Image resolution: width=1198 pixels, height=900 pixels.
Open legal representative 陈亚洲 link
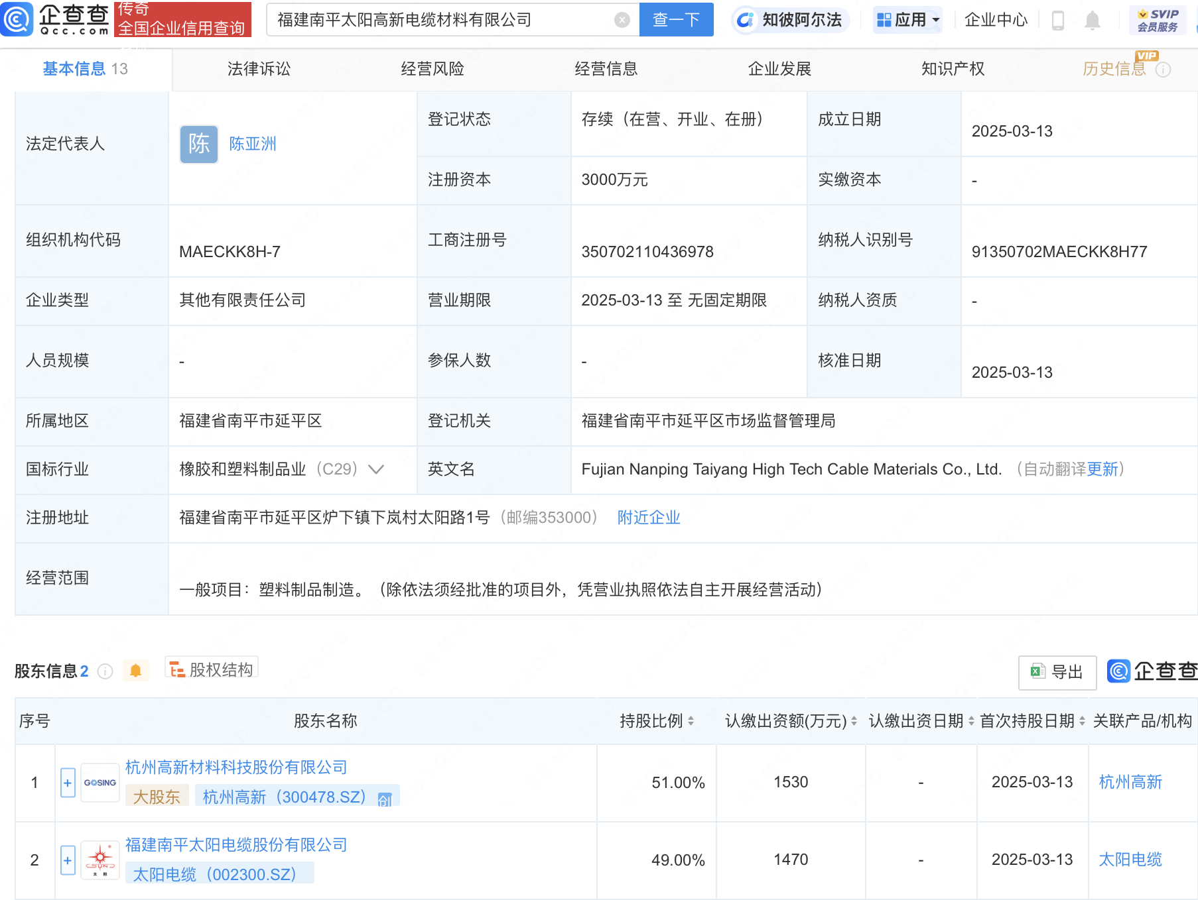coord(253,144)
